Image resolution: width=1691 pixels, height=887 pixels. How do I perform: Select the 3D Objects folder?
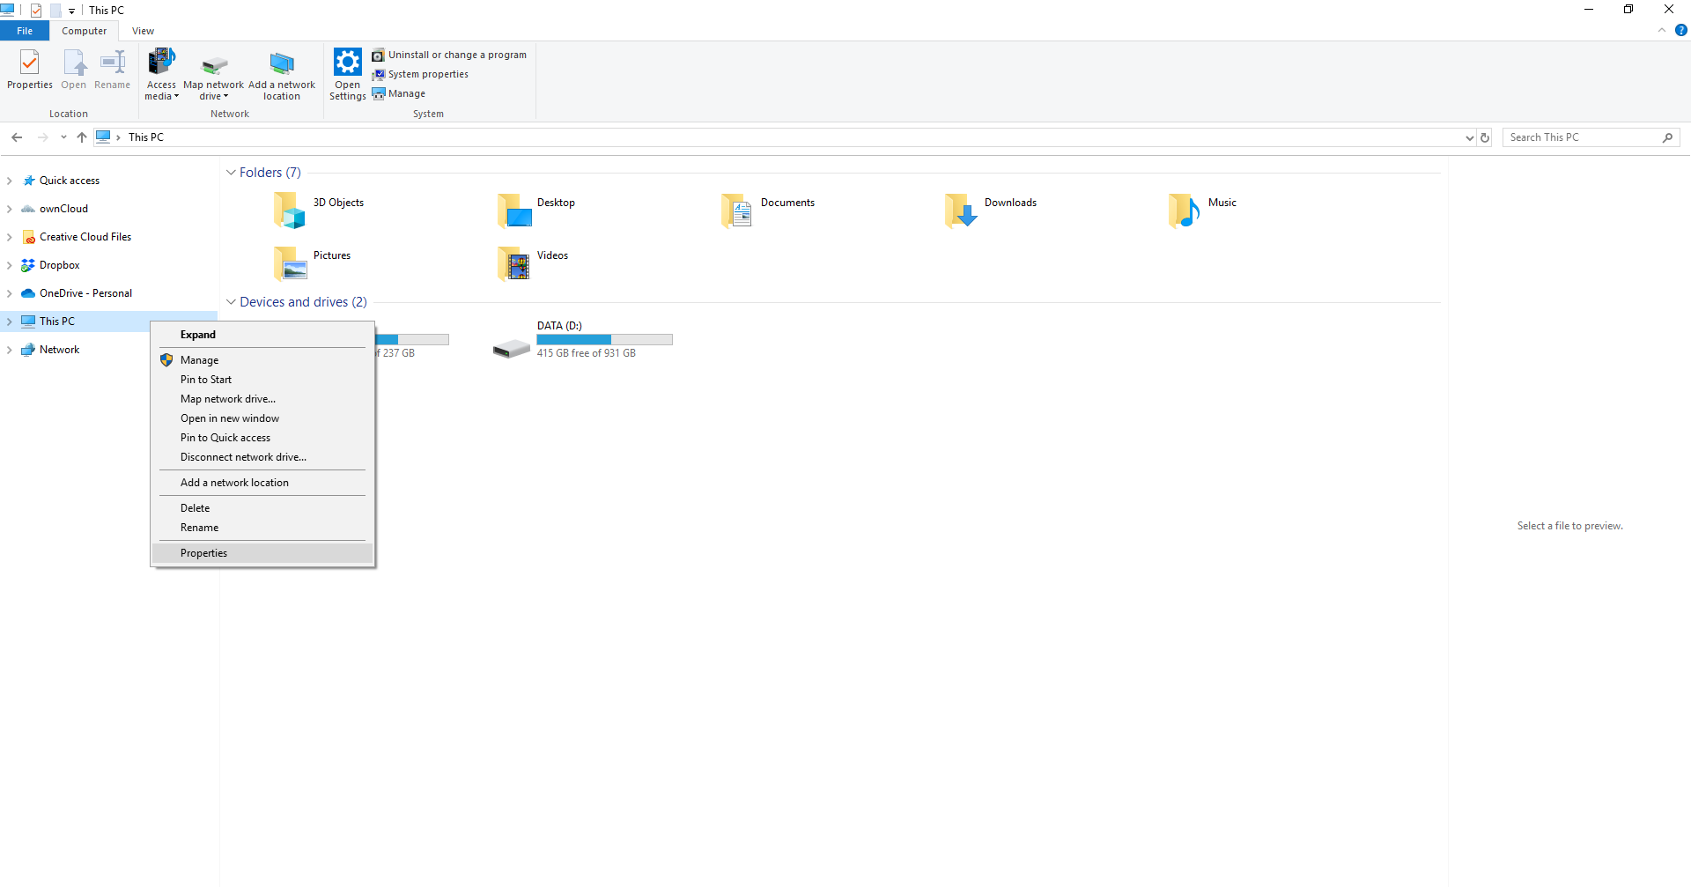290,211
